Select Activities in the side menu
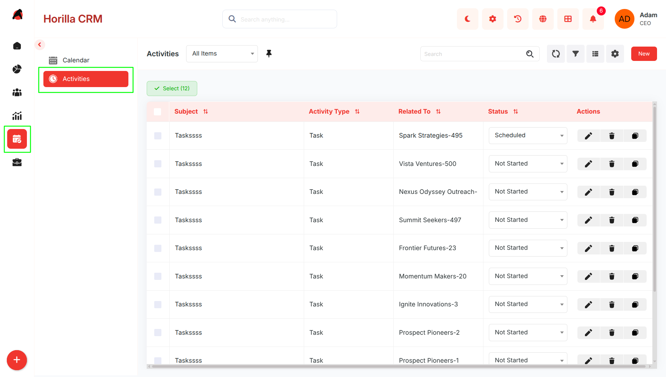The image size is (666, 377). click(x=86, y=79)
